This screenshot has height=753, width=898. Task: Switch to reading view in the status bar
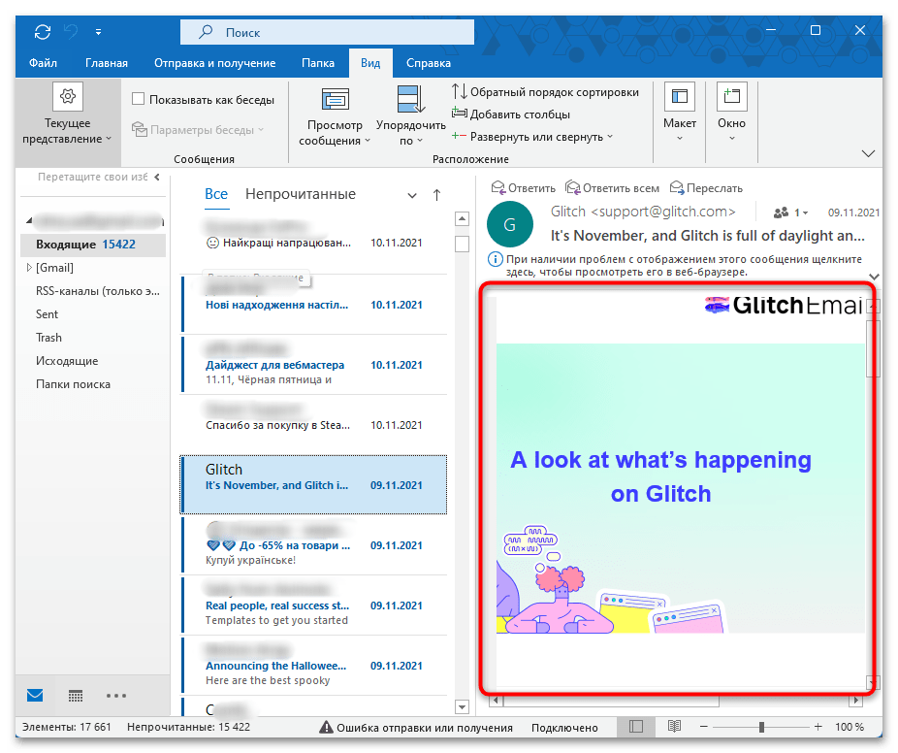tap(673, 727)
